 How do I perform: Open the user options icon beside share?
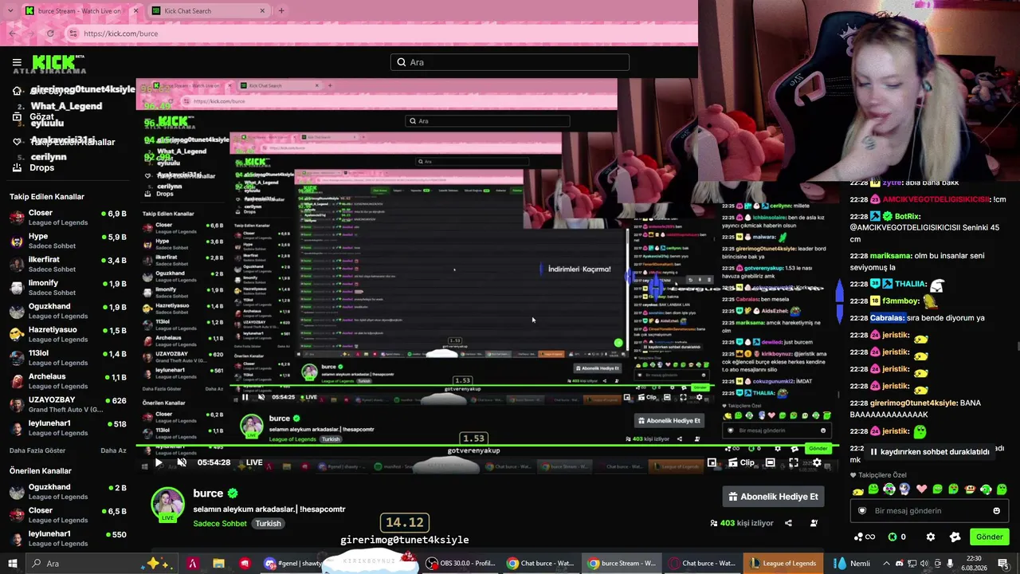(814, 523)
